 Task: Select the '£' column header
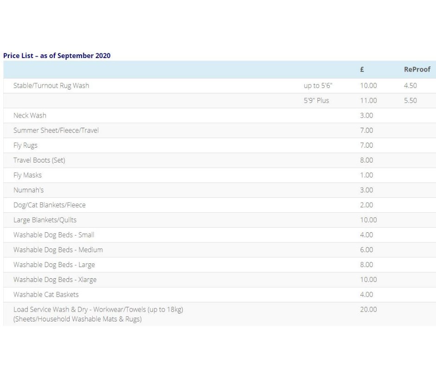pos(362,69)
